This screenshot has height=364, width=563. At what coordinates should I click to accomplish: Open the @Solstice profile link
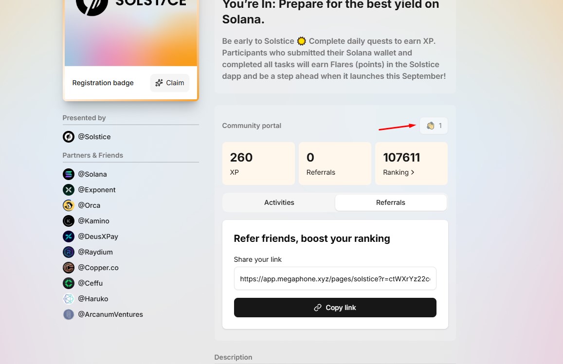[x=94, y=137]
